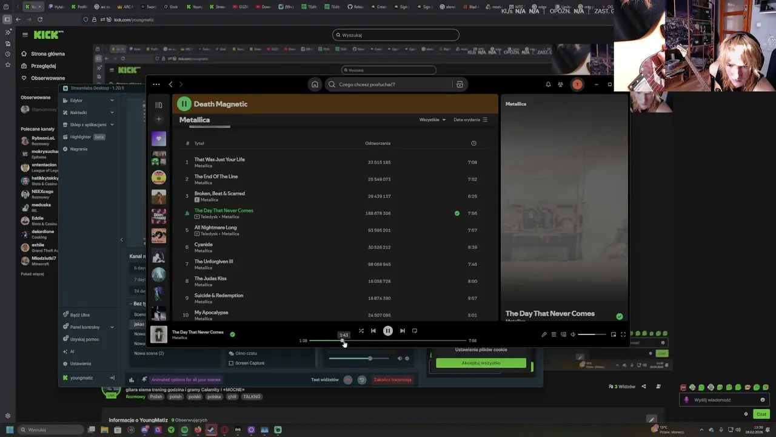Open the Spotify mini player
This screenshot has height=437, width=776.
614,334
